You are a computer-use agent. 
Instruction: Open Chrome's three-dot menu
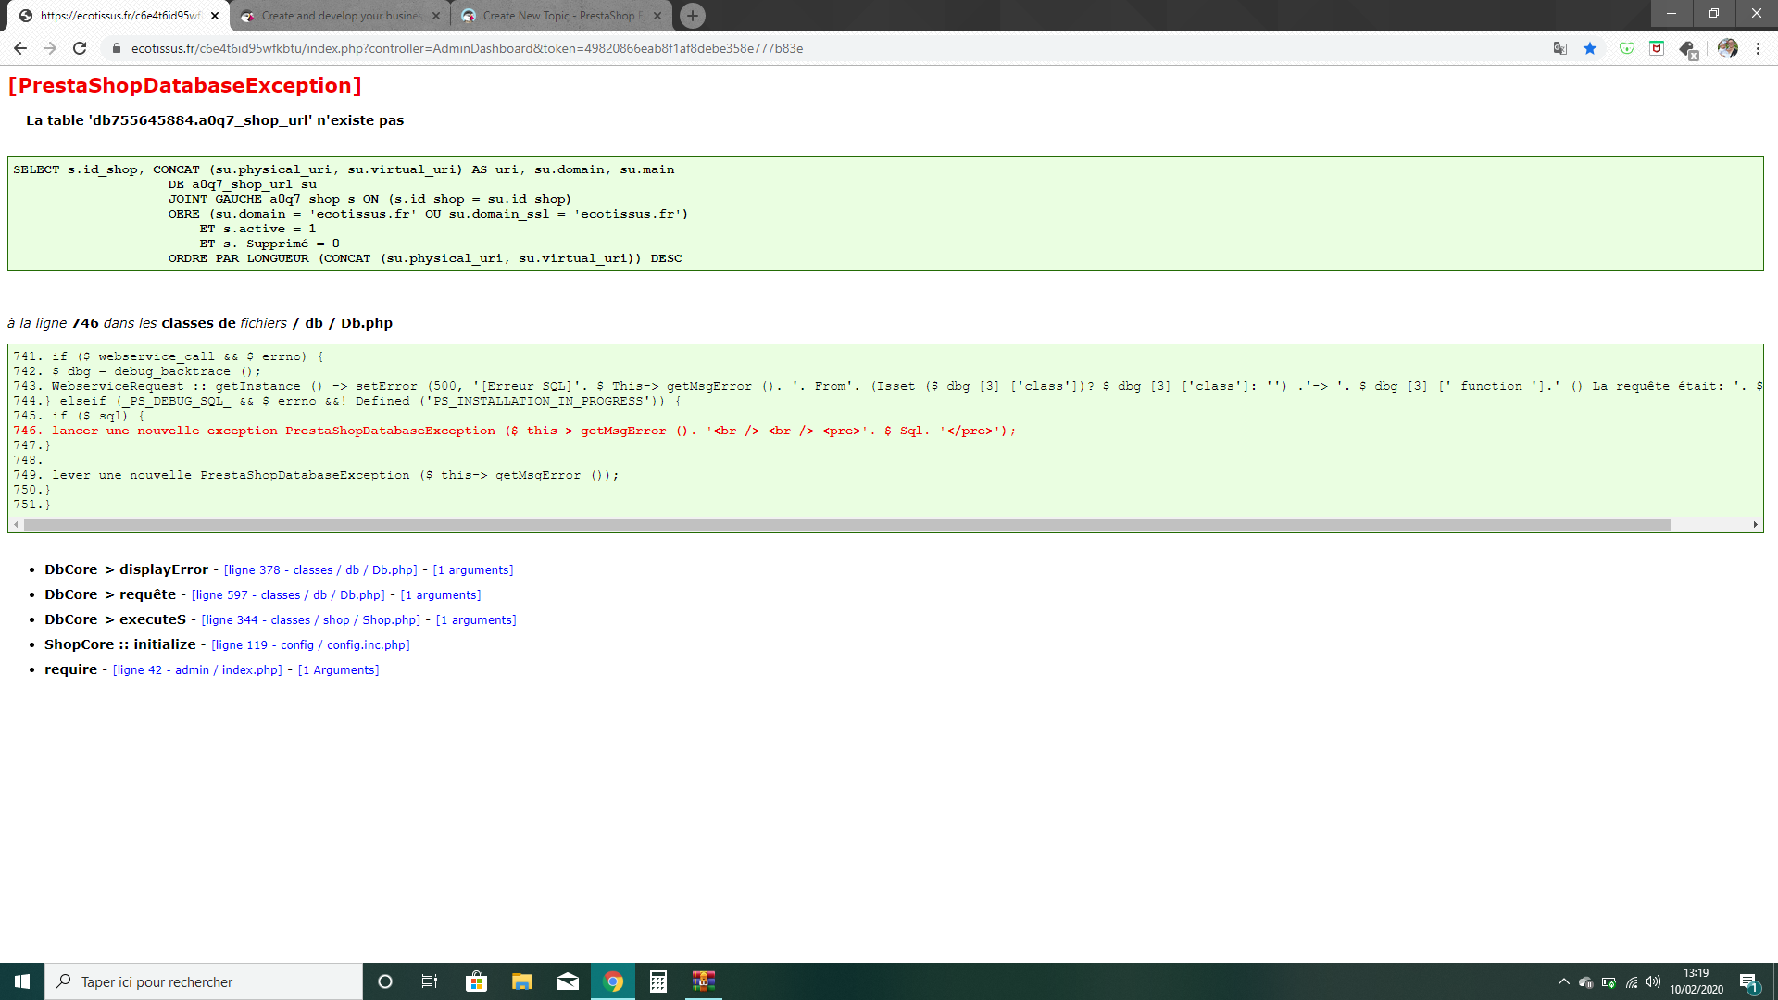[x=1758, y=48]
